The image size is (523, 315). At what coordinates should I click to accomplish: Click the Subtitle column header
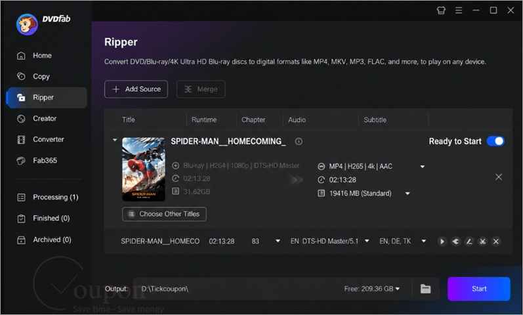pos(375,120)
